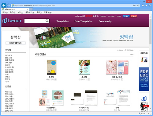This screenshot has height=116, width=153.
Task: Open favorites star icon
Action: coord(146,6)
